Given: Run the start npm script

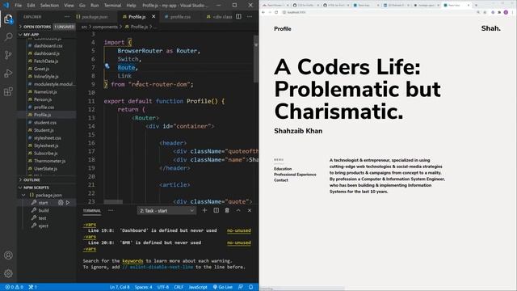Looking at the screenshot, I should tap(68, 203).
